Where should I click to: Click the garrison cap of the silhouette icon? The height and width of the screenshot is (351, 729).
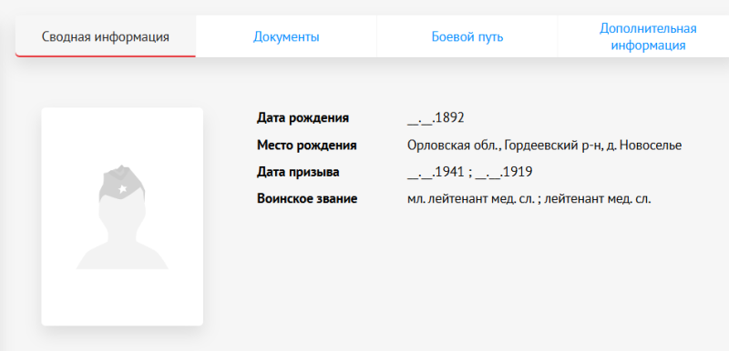click(x=122, y=182)
